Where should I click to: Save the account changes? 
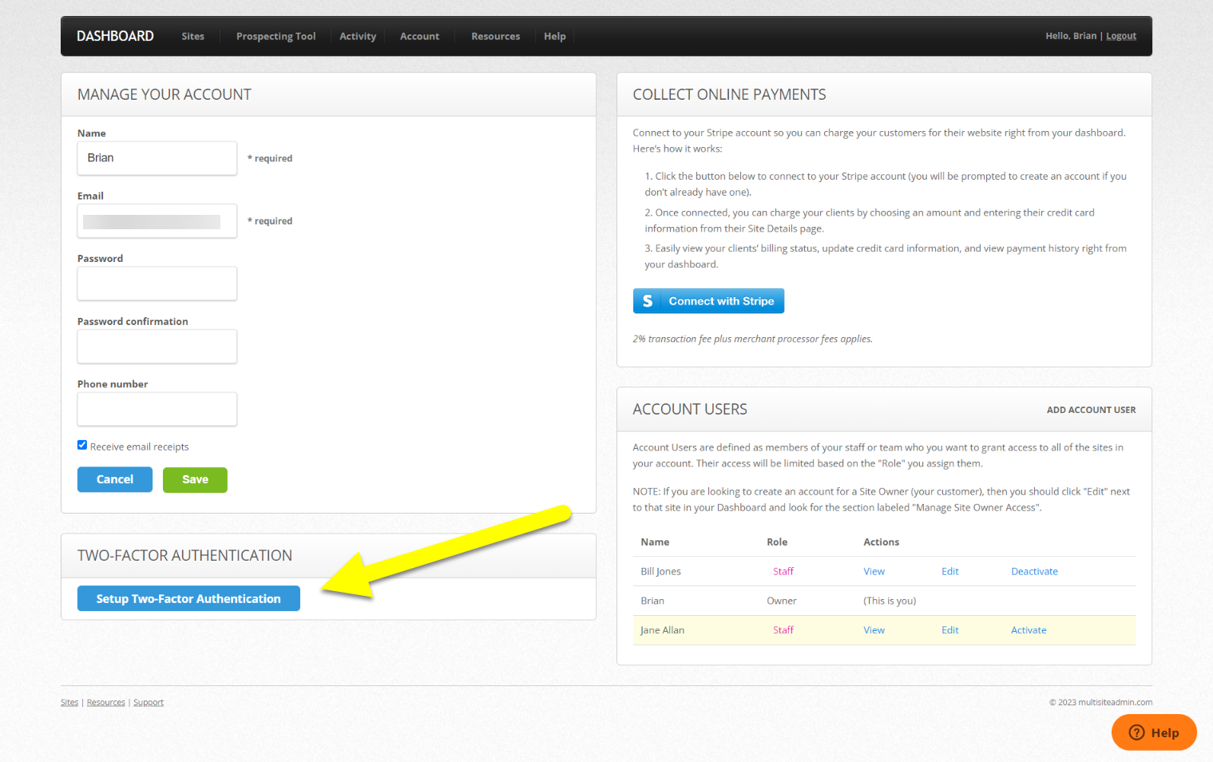pyautogui.click(x=195, y=480)
